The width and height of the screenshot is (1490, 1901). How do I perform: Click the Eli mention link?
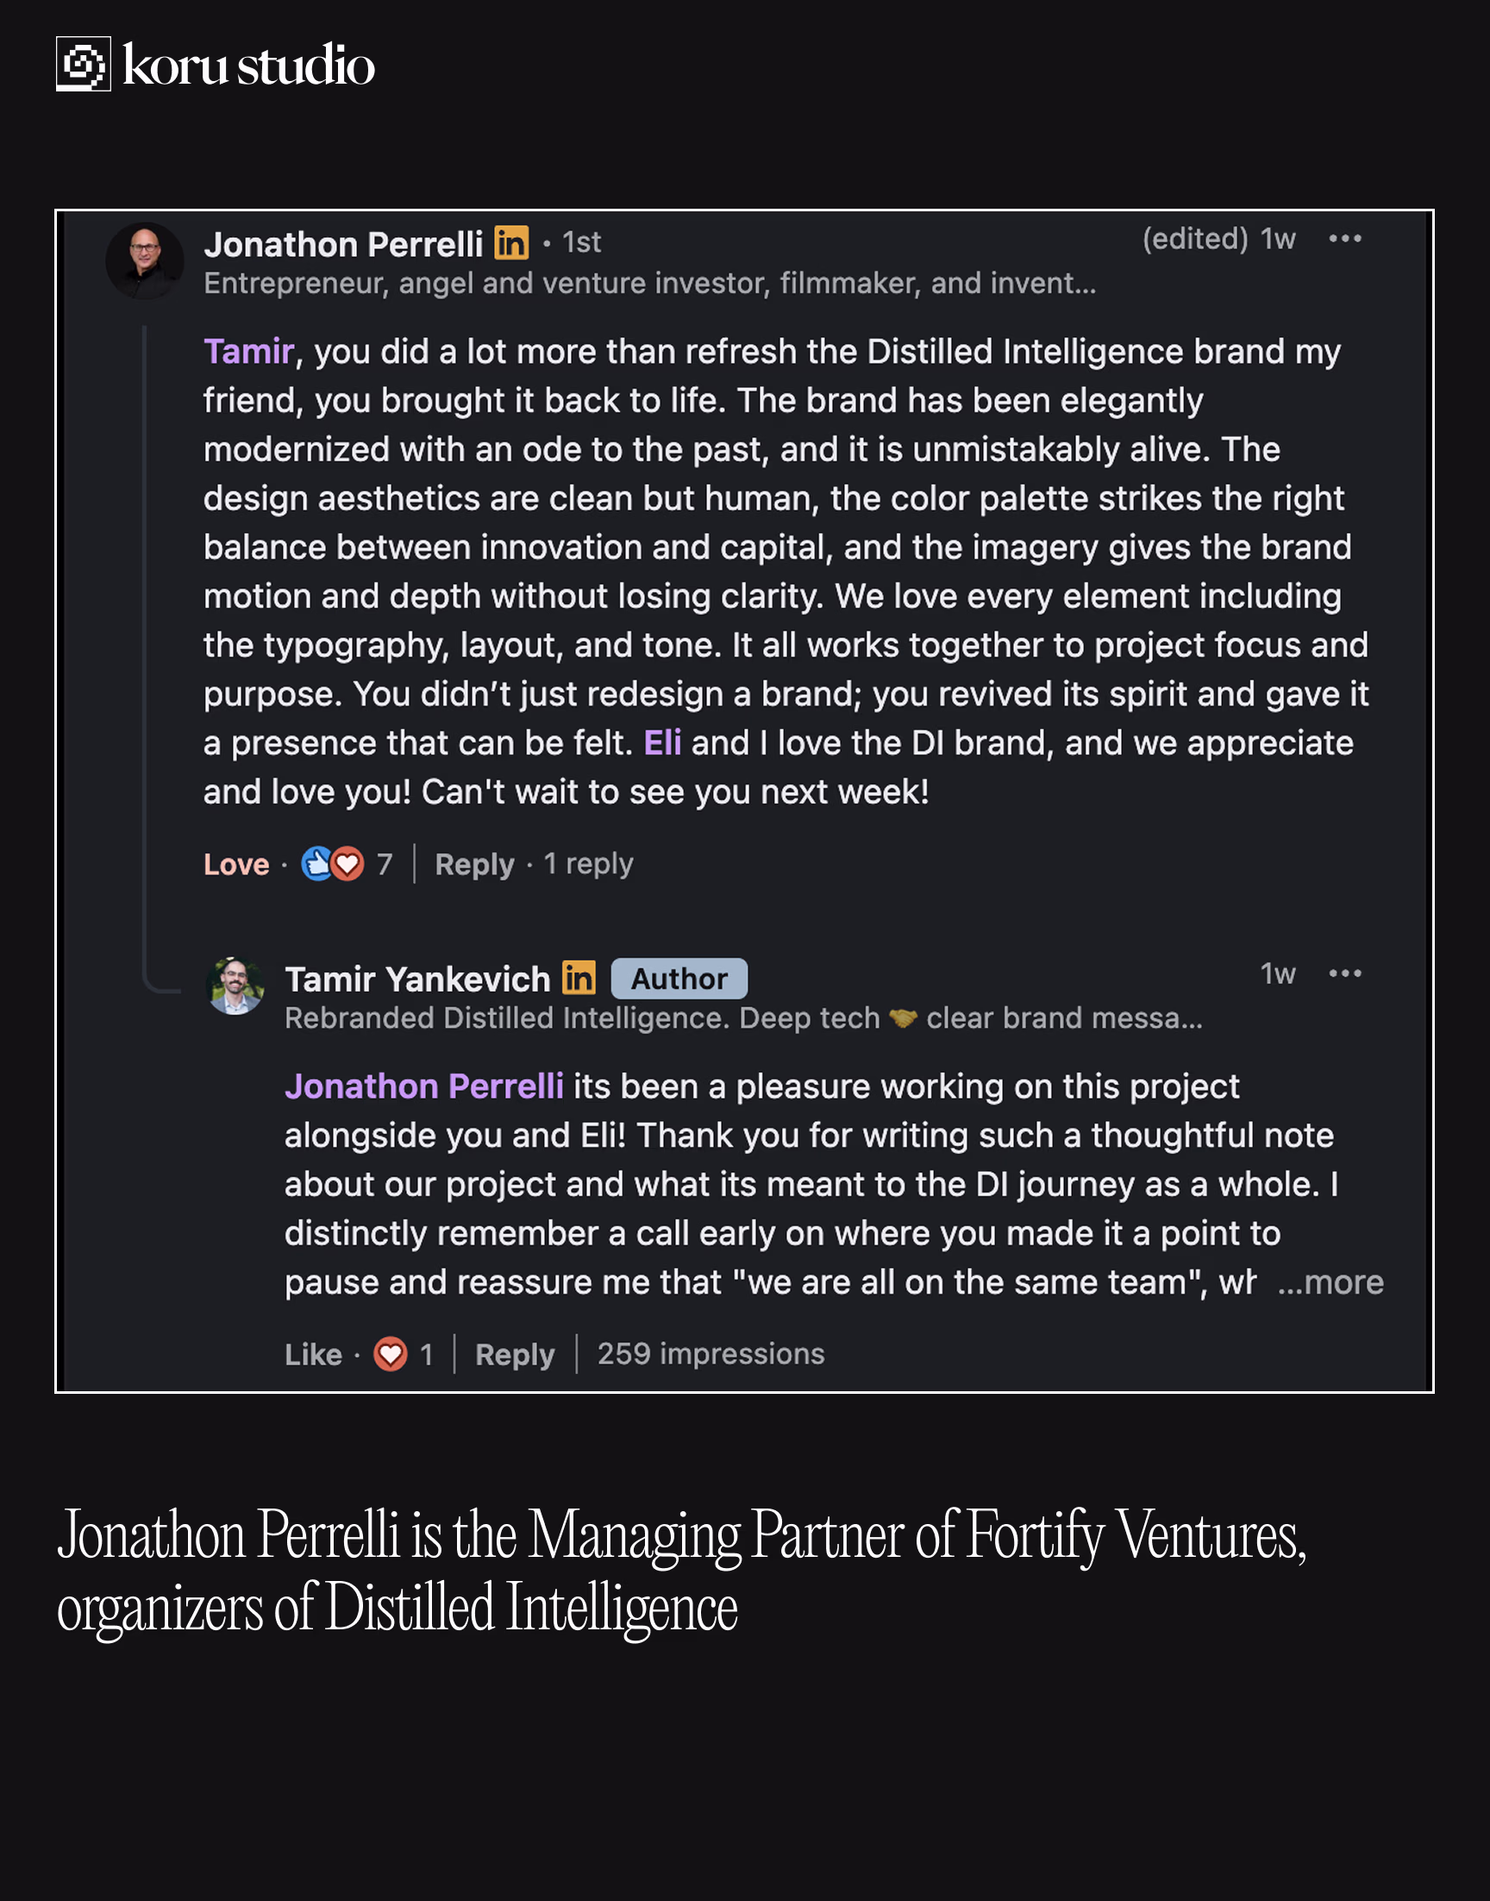coord(661,743)
